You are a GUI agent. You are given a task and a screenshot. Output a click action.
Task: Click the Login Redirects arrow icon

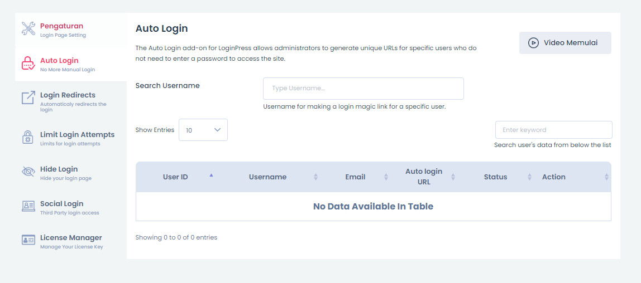[28, 98]
